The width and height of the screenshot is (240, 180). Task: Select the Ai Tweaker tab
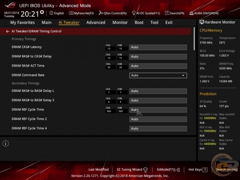tap(69, 22)
